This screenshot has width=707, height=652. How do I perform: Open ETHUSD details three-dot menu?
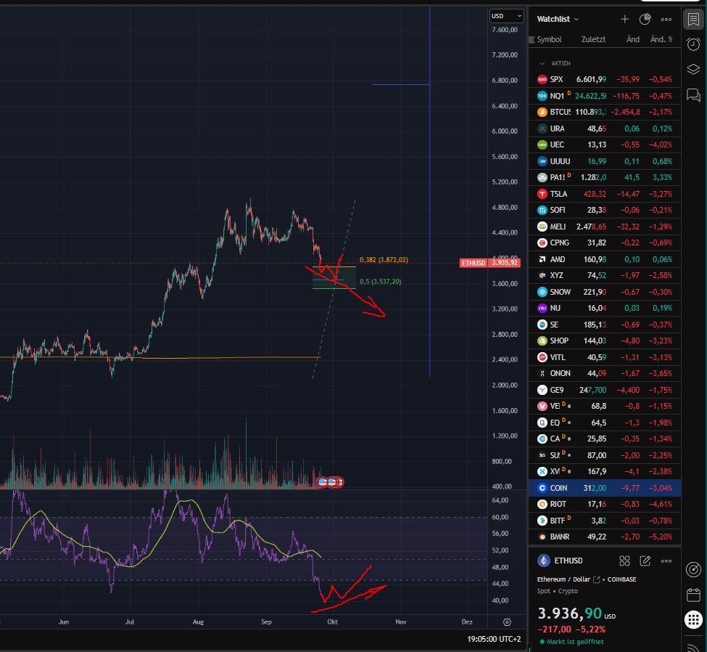click(x=666, y=561)
